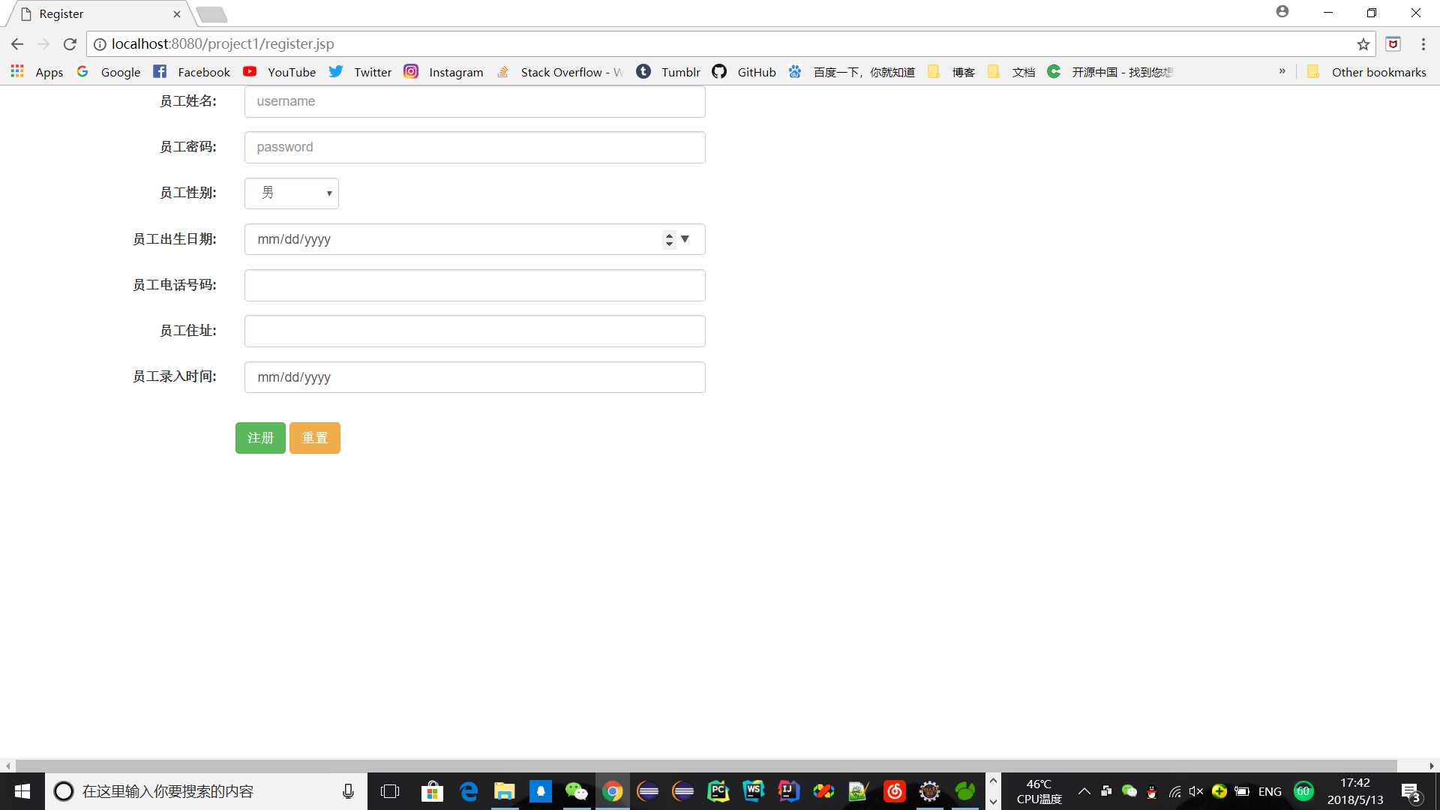Click the 员工密码 password input field
This screenshot has width=1440, height=810.
(475, 146)
